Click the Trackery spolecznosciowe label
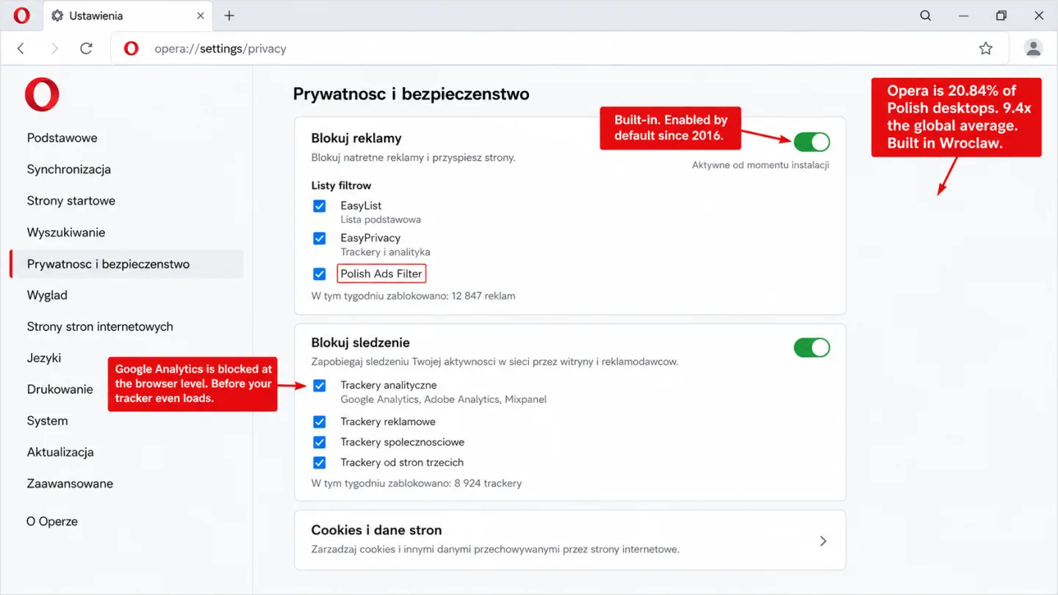This screenshot has height=595, width=1058. 403,442
